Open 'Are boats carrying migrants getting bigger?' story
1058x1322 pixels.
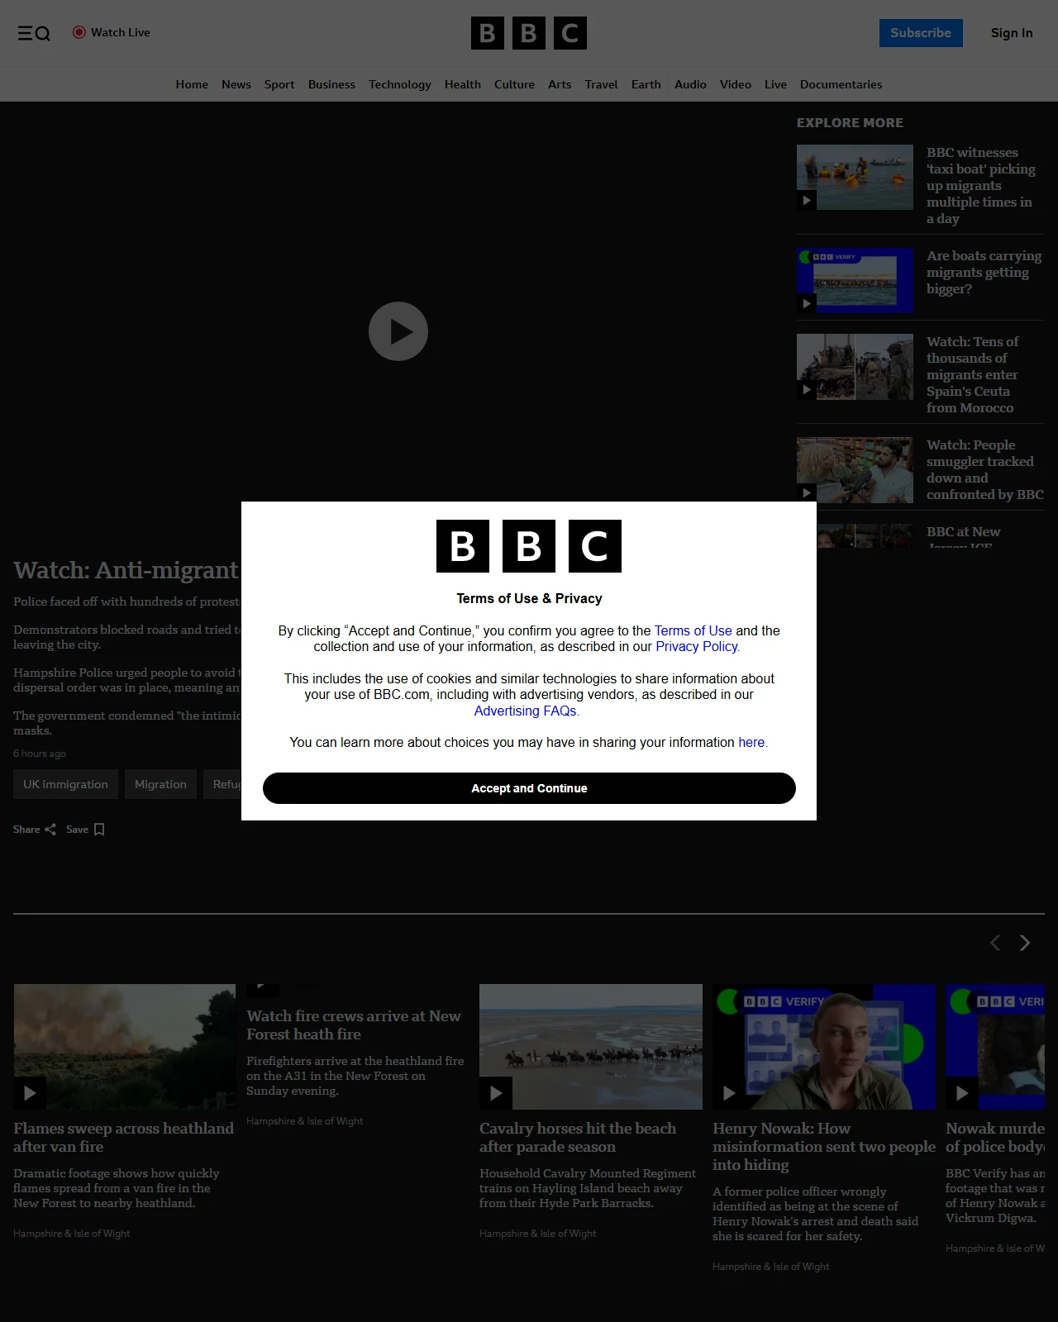[984, 273]
